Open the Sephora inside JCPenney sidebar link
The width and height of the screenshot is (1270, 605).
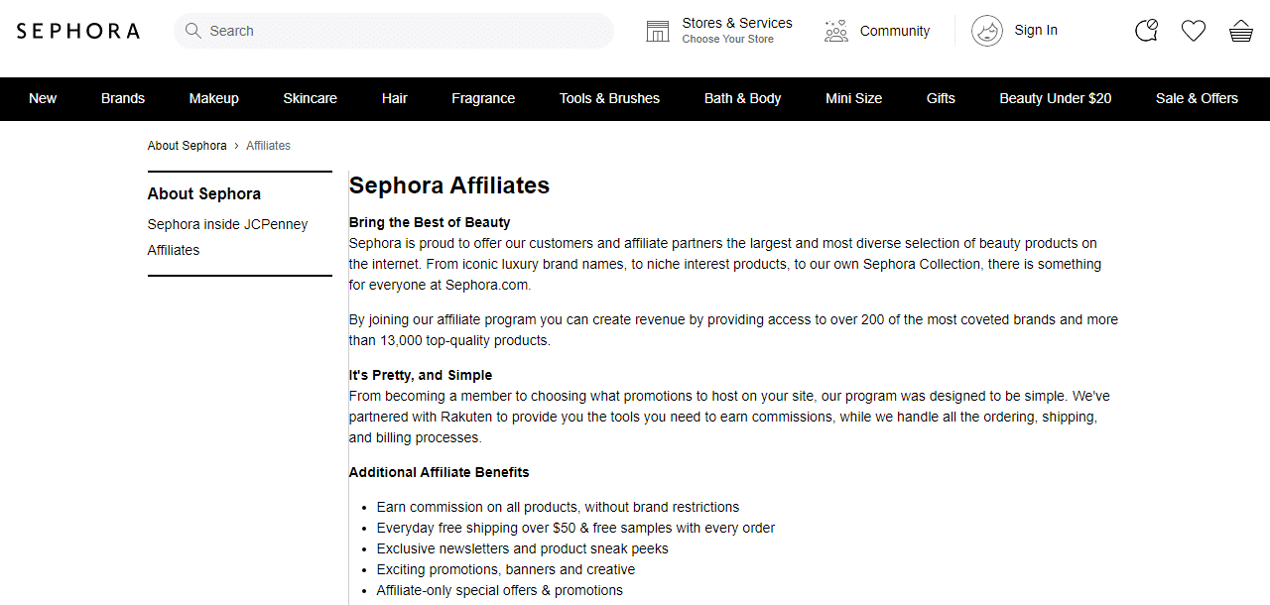[x=228, y=224]
